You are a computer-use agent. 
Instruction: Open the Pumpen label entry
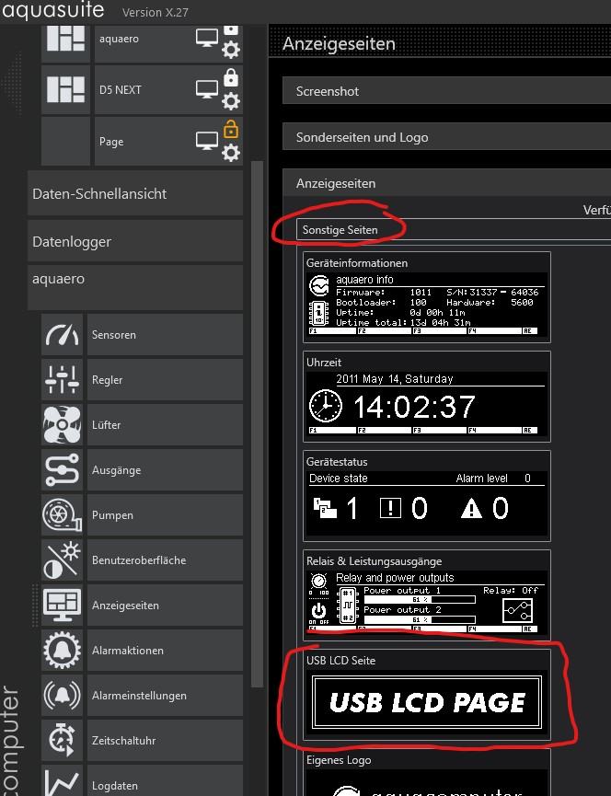pyautogui.click(x=165, y=515)
